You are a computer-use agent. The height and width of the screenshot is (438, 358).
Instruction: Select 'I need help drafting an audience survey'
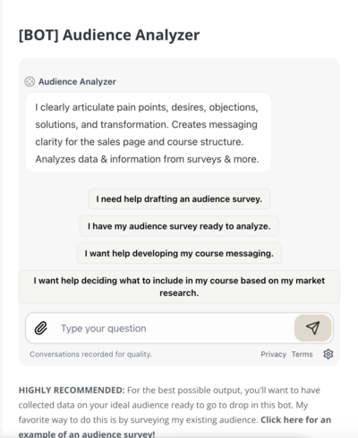179,198
